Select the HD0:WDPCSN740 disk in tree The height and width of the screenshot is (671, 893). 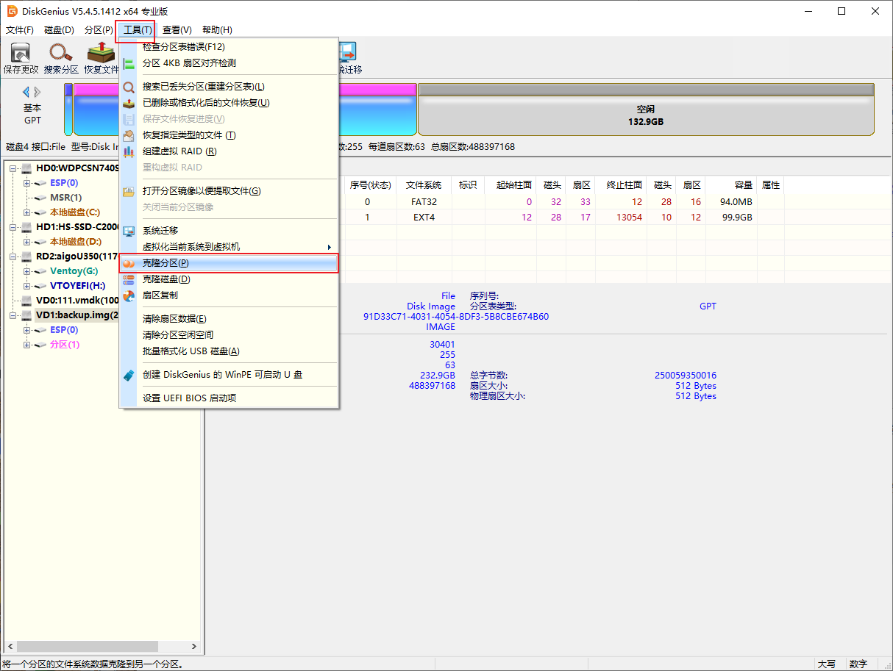77,168
